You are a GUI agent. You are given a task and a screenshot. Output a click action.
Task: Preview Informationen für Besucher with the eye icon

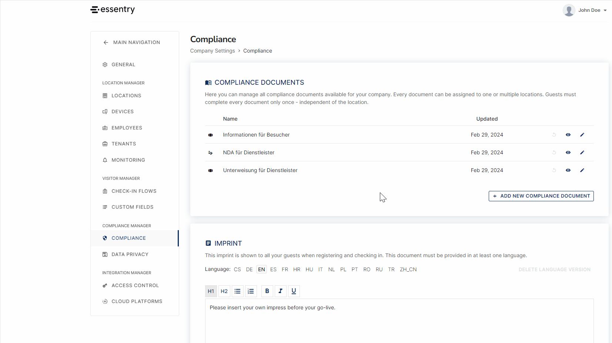[x=568, y=135]
